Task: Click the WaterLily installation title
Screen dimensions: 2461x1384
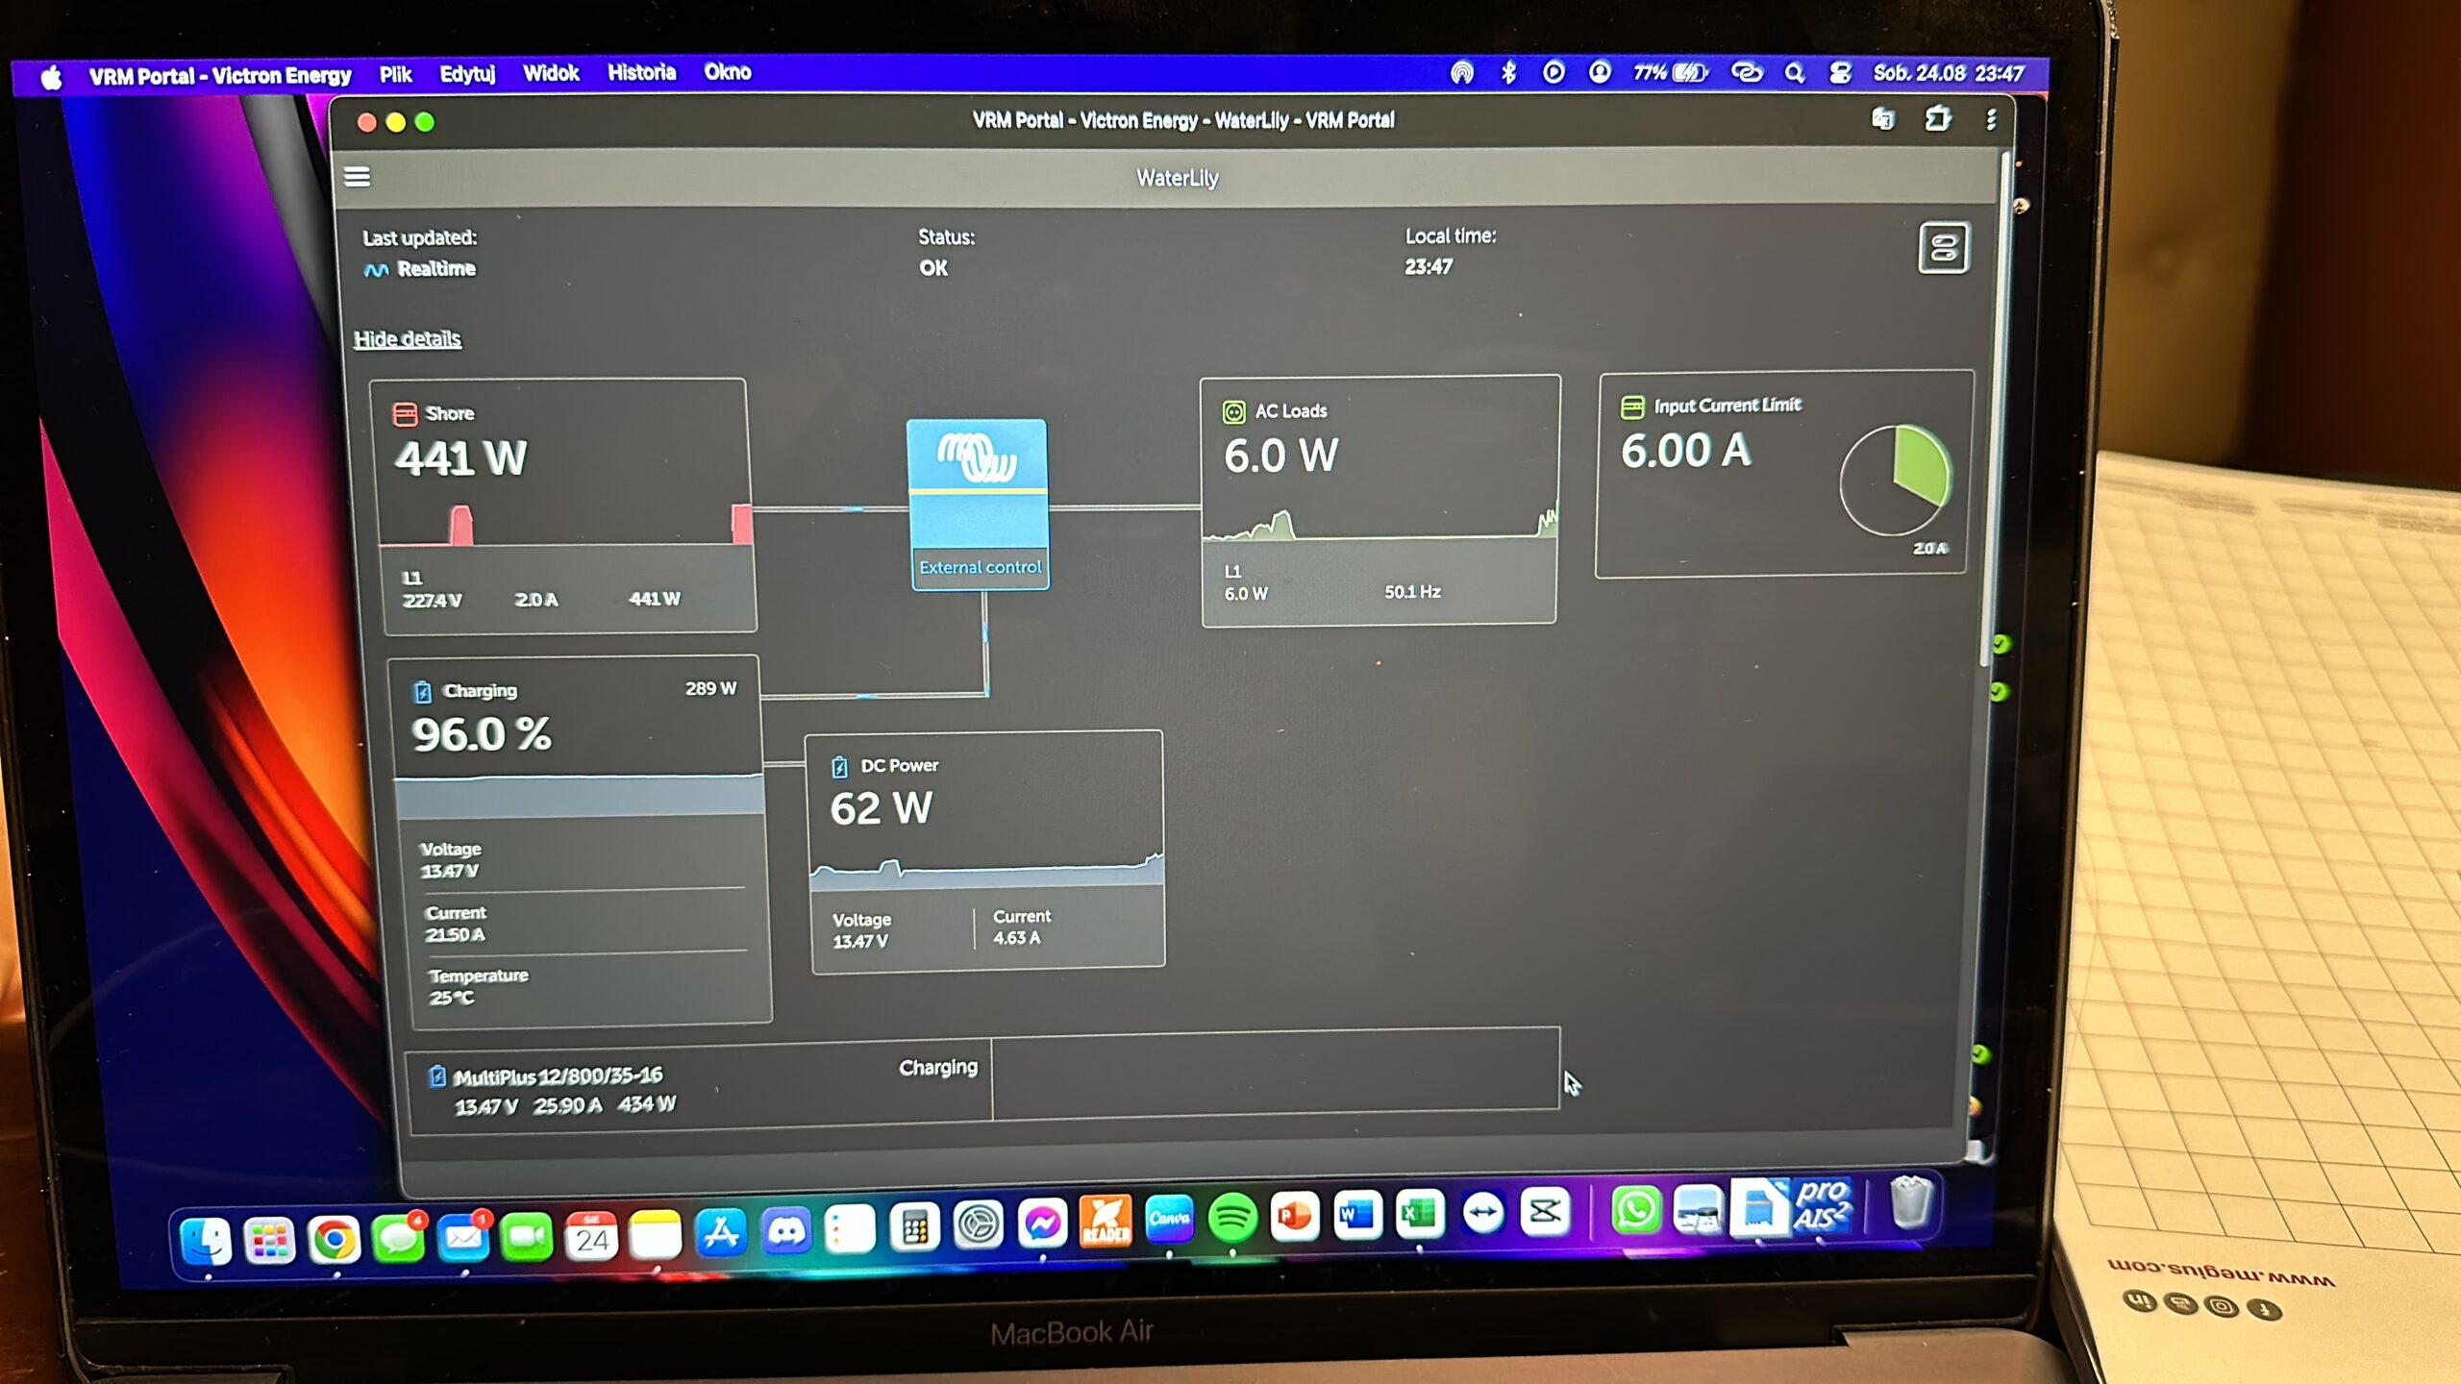Action: point(1178,178)
